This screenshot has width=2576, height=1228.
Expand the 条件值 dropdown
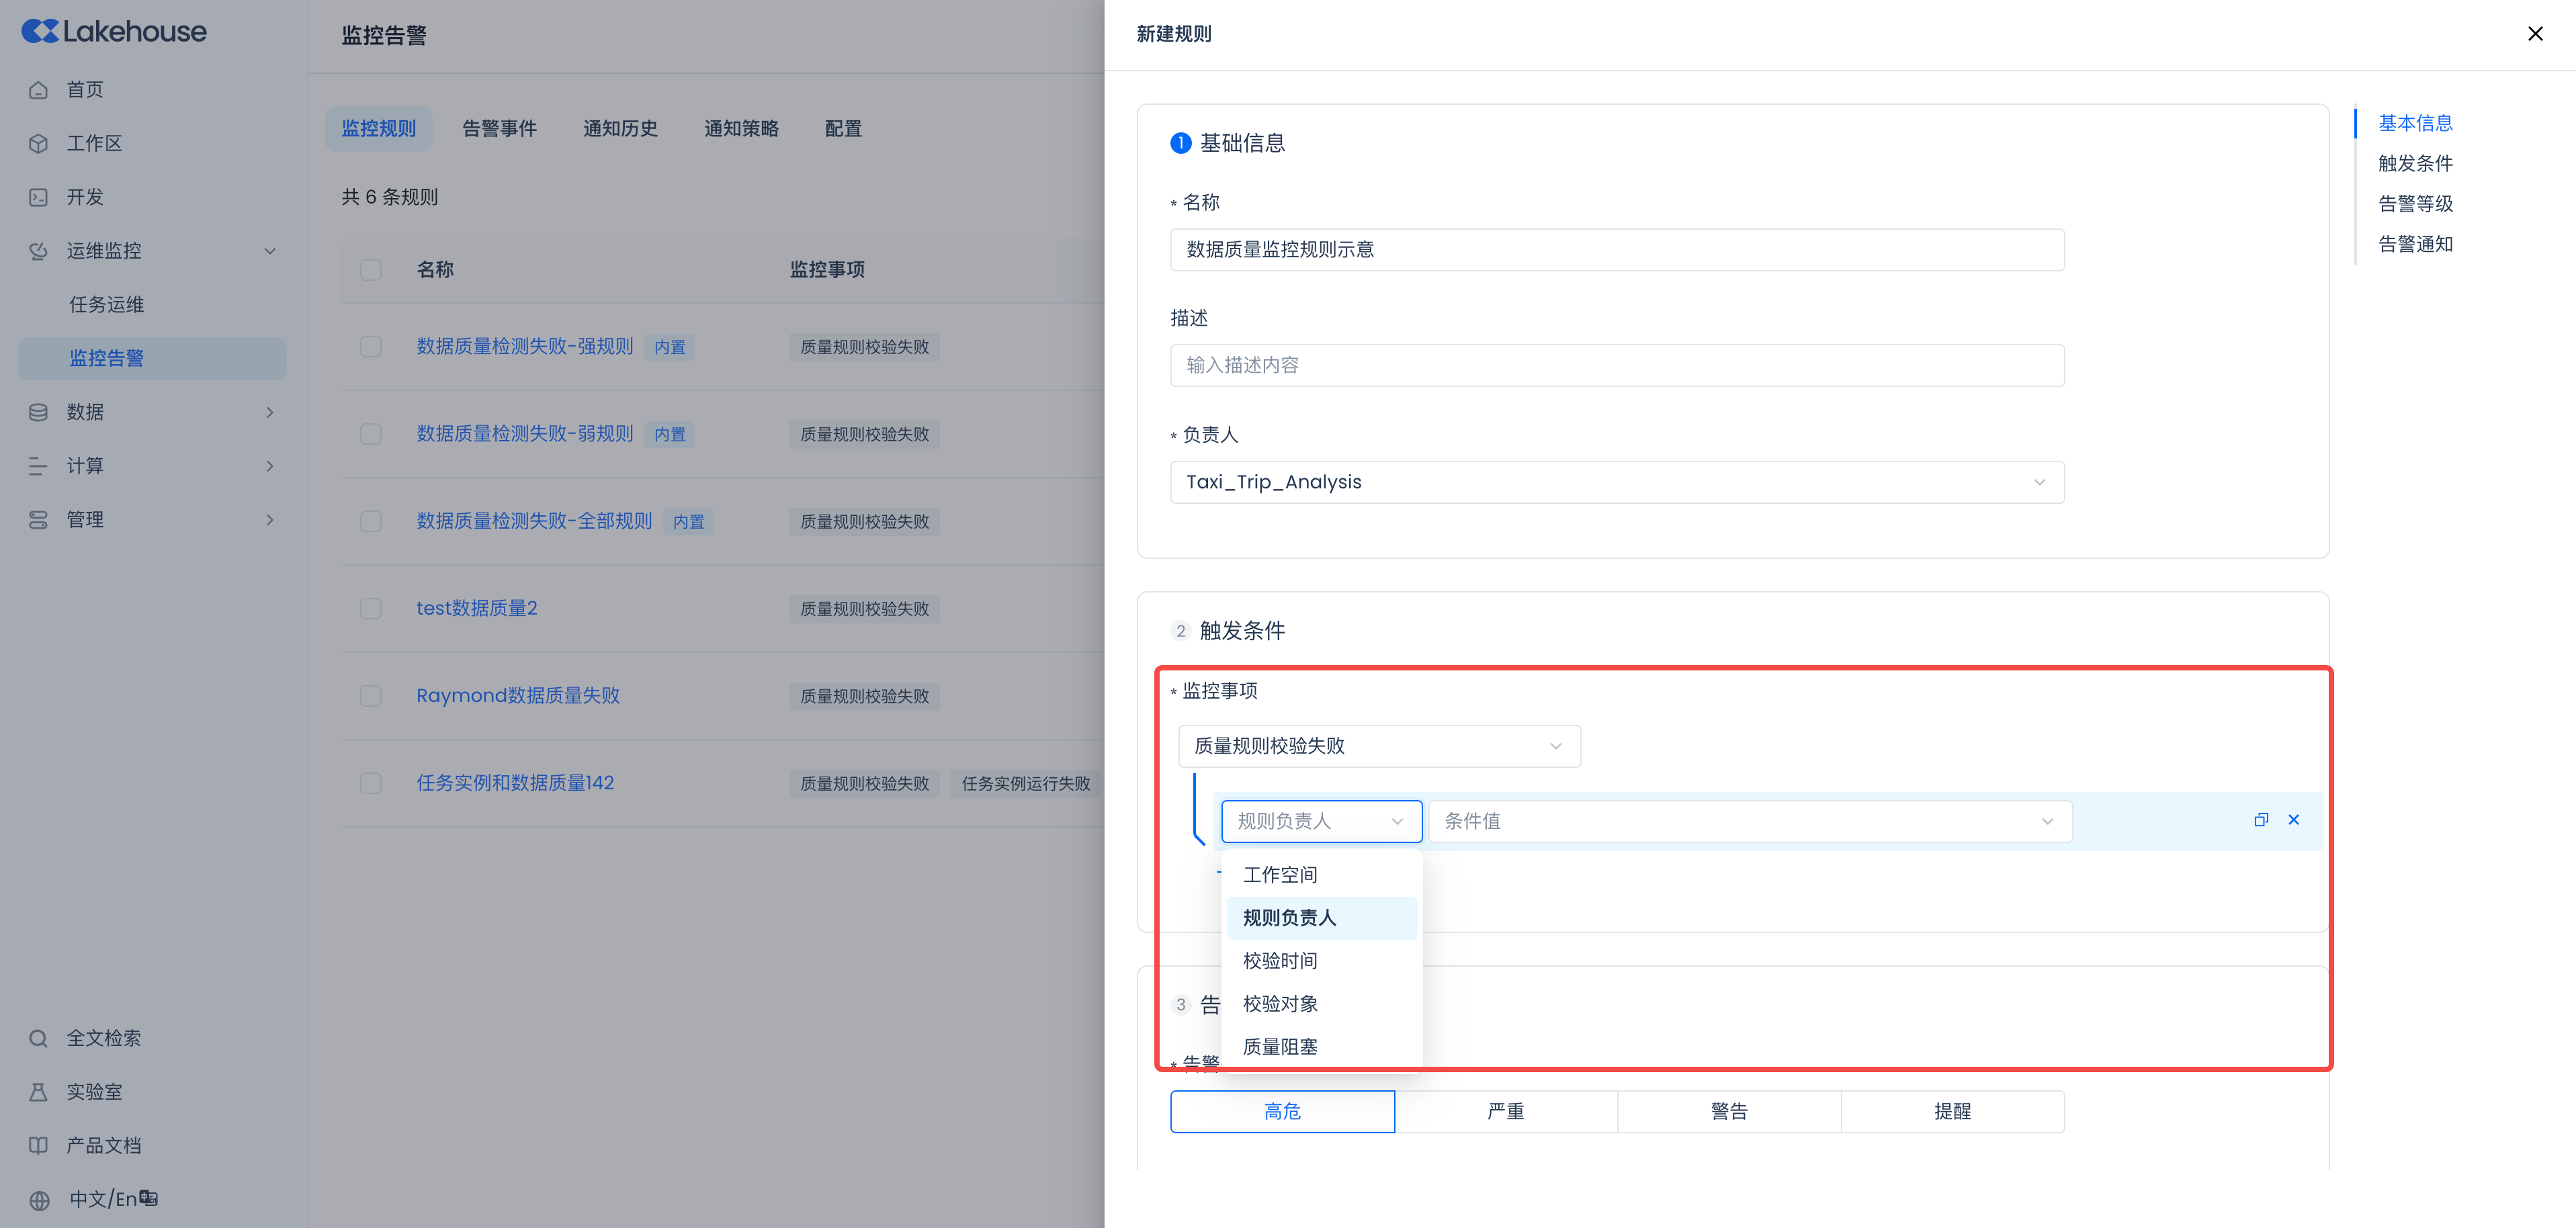click(1749, 821)
